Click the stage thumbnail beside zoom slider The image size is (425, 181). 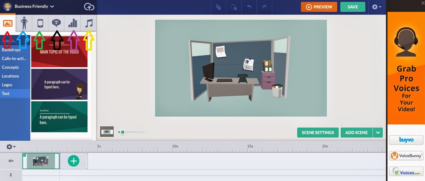107,132
